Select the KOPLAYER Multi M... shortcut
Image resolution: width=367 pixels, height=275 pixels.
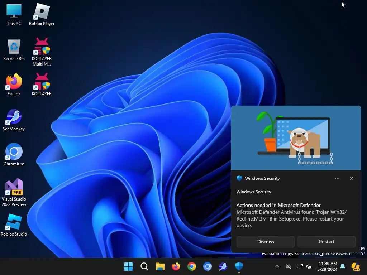pyautogui.click(x=42, y=52)
